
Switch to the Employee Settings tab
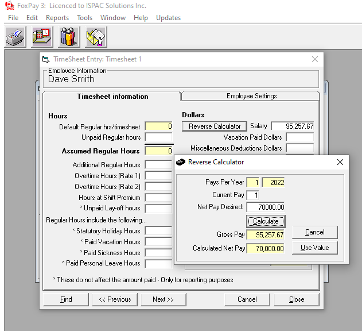251,96
